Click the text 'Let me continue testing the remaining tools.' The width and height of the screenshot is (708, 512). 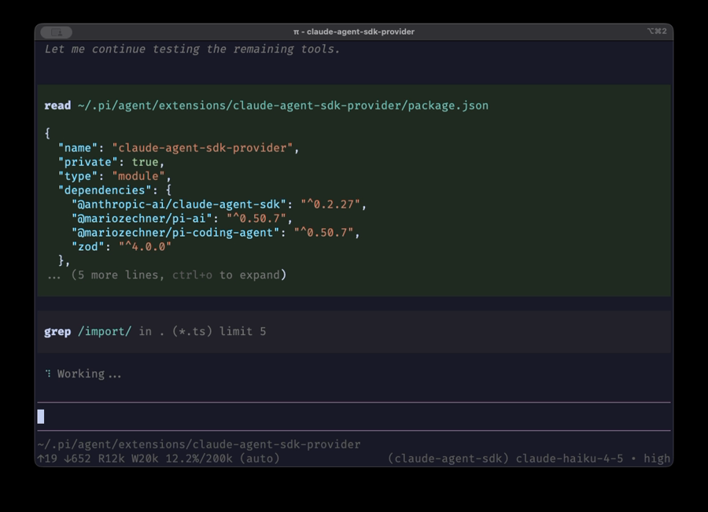point(192,50)
